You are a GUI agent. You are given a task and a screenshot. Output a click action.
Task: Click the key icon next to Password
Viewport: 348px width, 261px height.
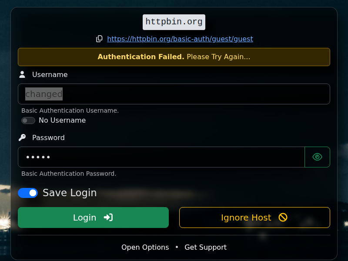point(22,137)
